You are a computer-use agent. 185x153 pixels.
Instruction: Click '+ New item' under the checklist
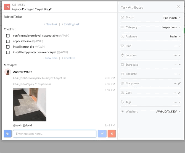50,58
